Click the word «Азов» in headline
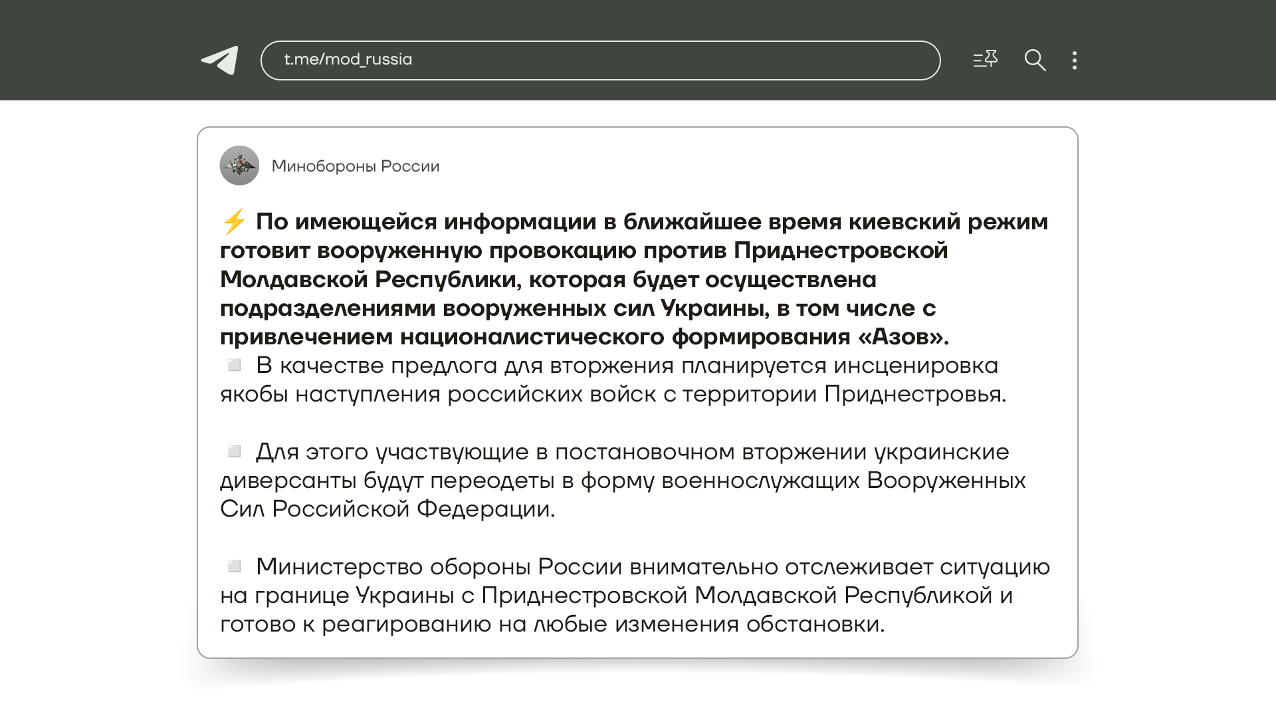The height and width of the screenshot is (718, 1276). tap(901, 337)
